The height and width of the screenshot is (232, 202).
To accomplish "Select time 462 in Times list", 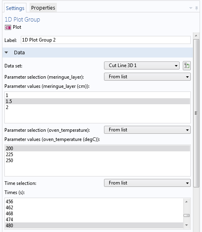I will click(x=94, y=208).
